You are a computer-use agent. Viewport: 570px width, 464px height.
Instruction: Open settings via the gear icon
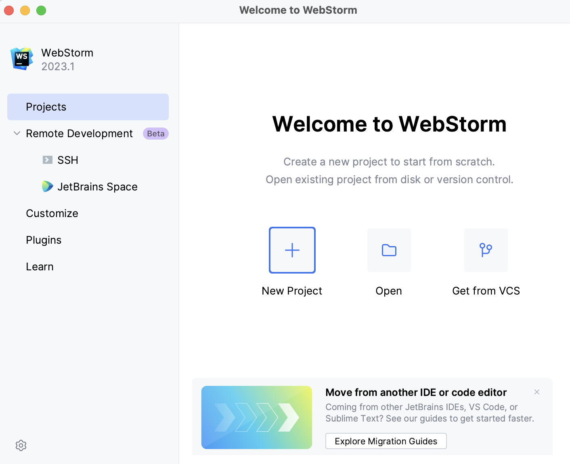[21, 445]
